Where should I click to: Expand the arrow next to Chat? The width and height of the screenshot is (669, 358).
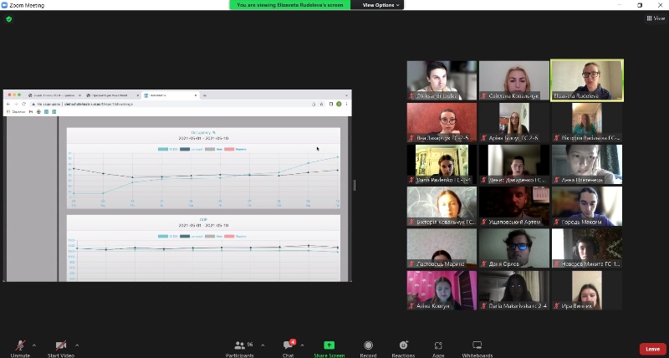coord(302,345)
